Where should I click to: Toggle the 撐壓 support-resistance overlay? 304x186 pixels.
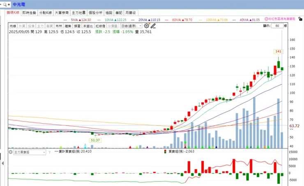[77, 26]
